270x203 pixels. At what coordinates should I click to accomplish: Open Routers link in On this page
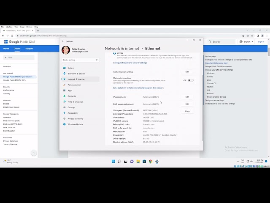coord(210,87)
